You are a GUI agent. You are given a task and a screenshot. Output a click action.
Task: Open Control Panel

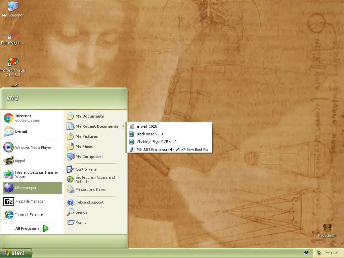[x=96, y=169]
